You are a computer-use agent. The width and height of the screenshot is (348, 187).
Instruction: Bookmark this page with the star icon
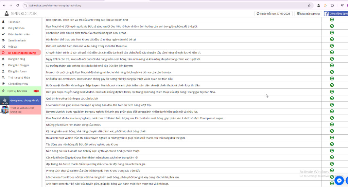click(x=309, y=5)
